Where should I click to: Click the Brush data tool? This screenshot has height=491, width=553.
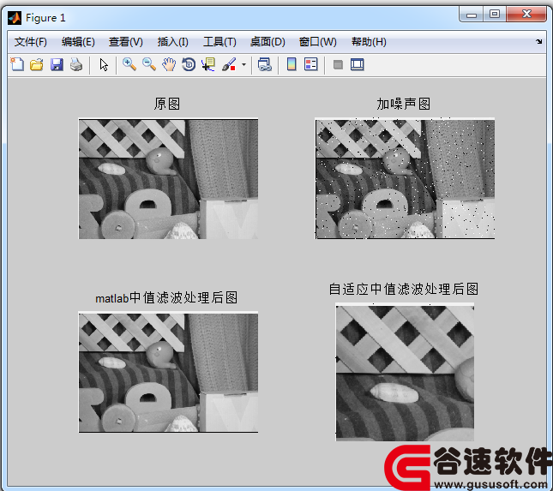229,64
